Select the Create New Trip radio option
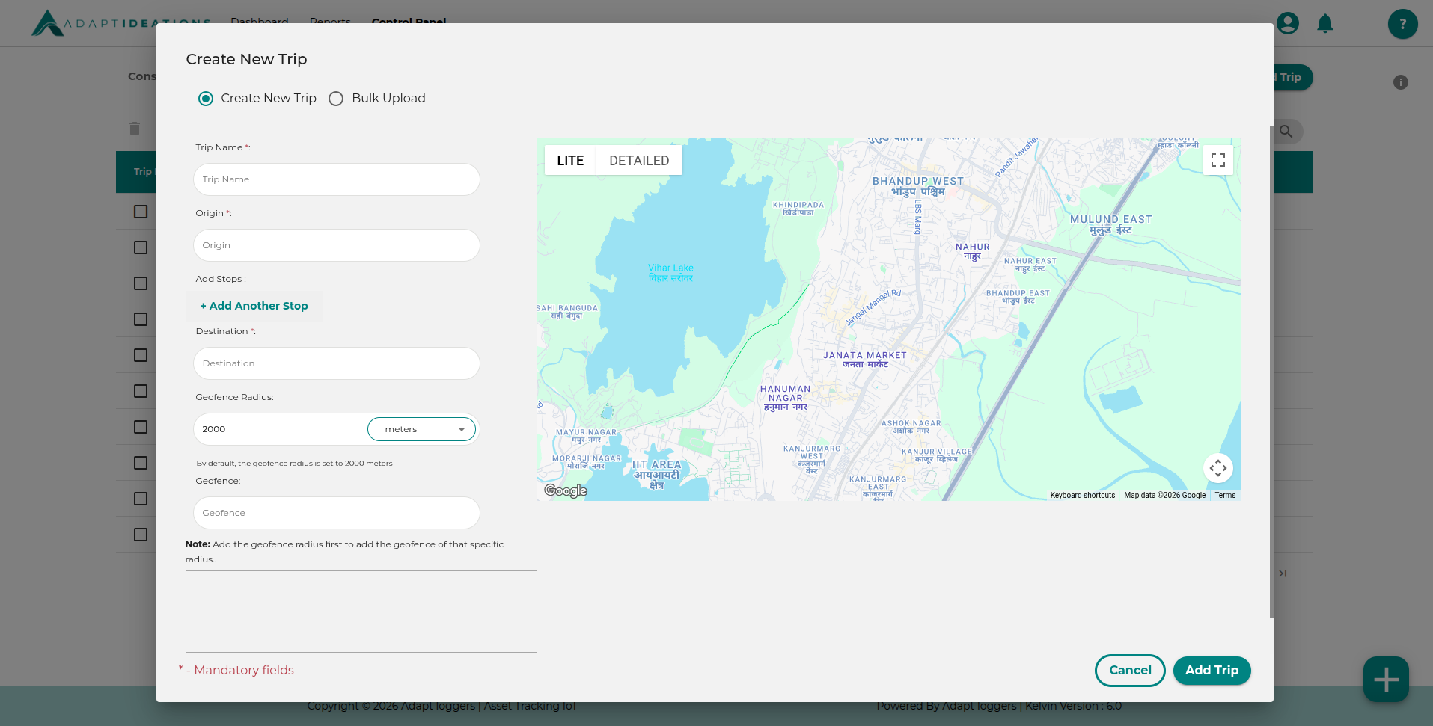The width and height of the screenshot is (1433, 726). [206, 99]
